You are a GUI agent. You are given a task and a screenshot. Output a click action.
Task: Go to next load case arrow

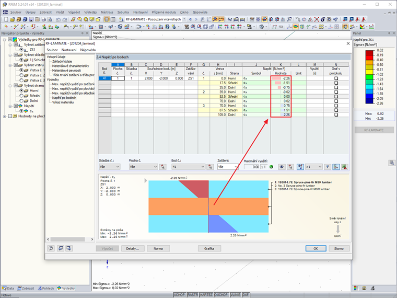pyautogui.click(x=196, y=19)
